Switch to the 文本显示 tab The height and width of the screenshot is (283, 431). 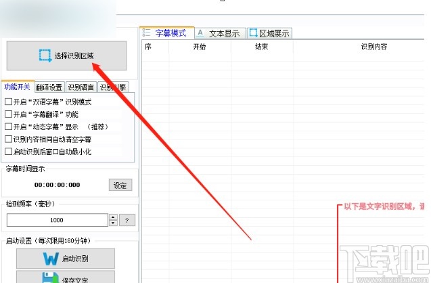pyautogui.click(x=221, y=34)
